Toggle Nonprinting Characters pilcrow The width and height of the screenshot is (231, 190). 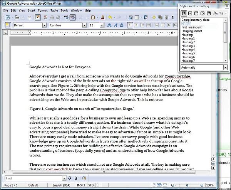[172, 18]
